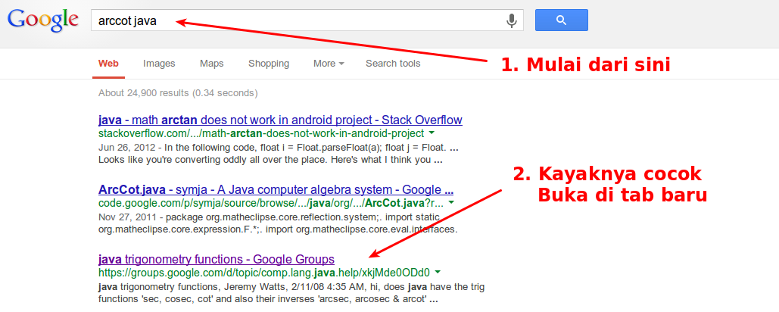779x312 pixels.
Task: Expand the More dropdown menu
Action: (329, 64)
